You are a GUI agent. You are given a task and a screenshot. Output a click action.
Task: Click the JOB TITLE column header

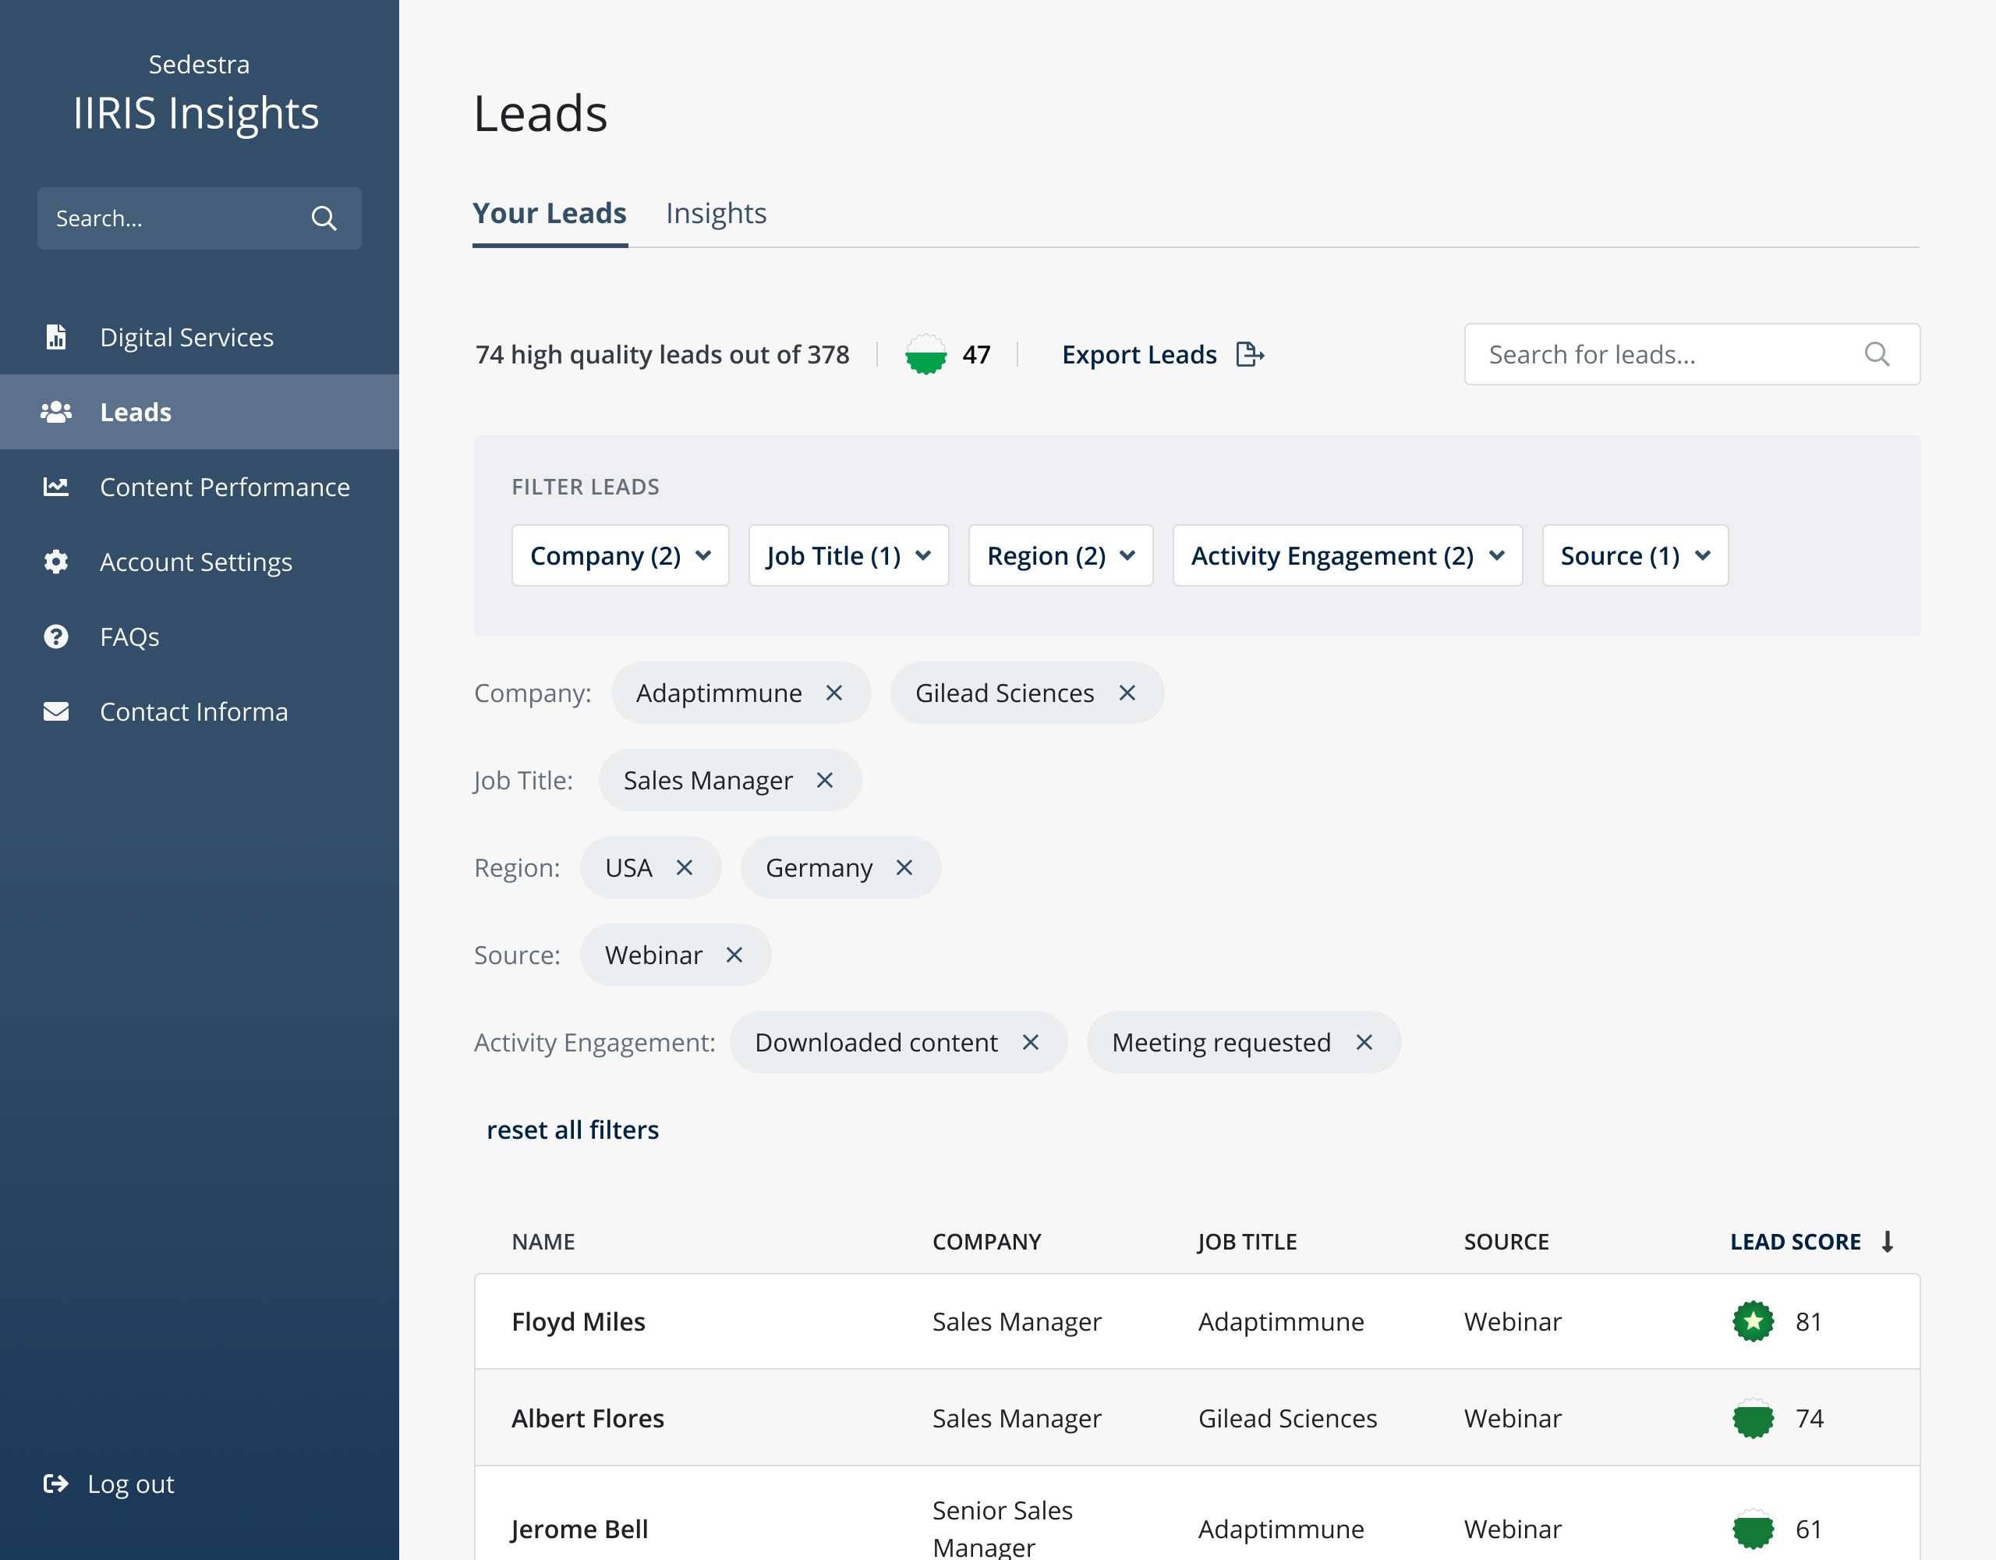(x=1247, y=1242)
